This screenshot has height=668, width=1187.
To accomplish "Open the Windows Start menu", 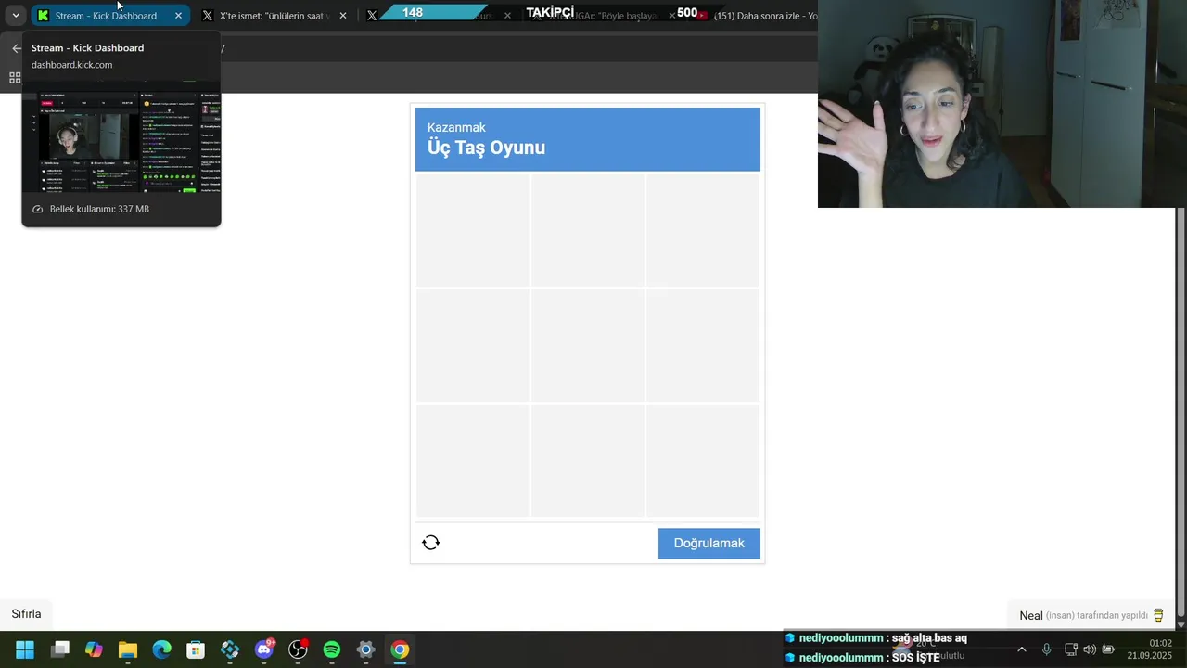I will (25, 649).
